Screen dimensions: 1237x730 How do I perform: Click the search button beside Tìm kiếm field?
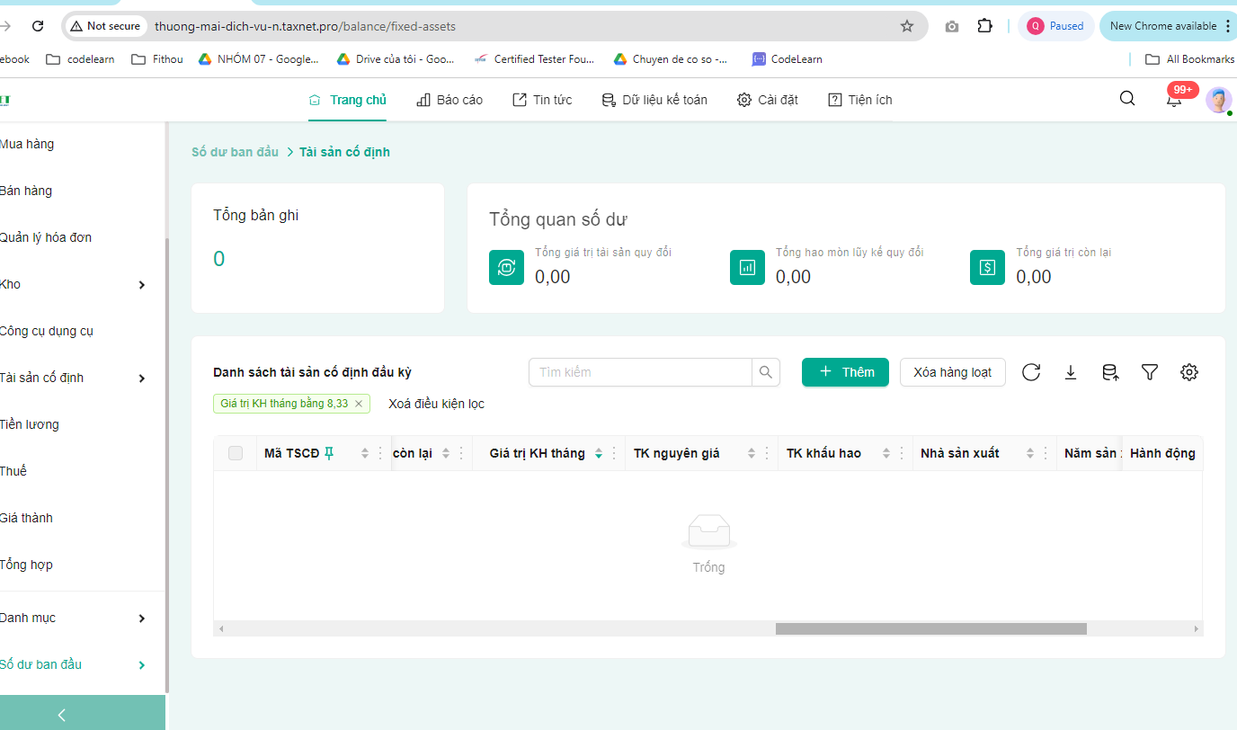[x=766, y=372]
